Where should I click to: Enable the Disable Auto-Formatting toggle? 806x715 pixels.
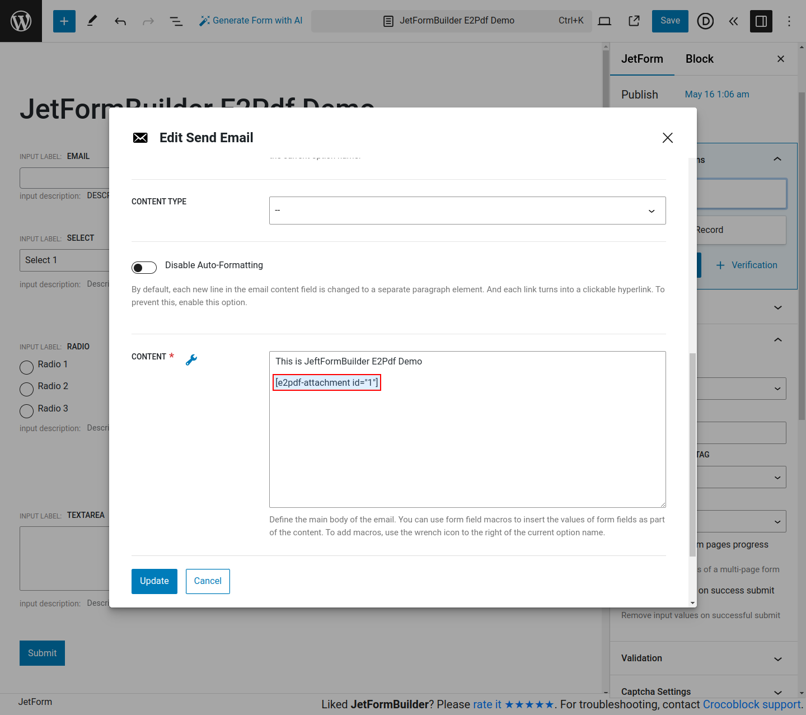144,268
